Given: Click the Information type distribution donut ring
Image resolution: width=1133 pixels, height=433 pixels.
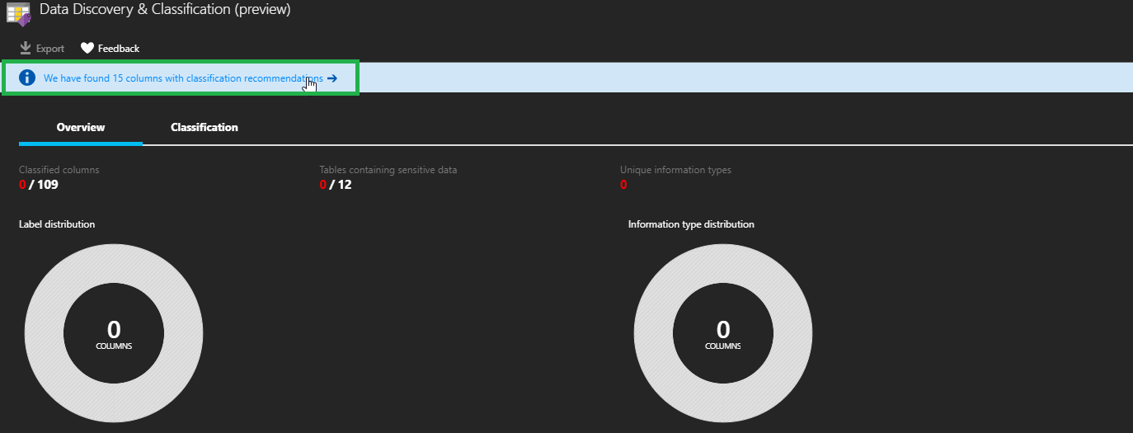Looking at the screenshot, I should [654, 334].
